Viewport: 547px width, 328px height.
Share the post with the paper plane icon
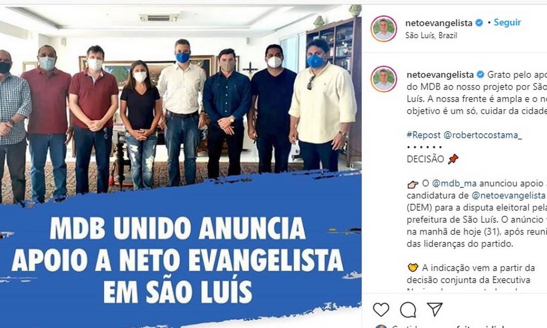435,309
